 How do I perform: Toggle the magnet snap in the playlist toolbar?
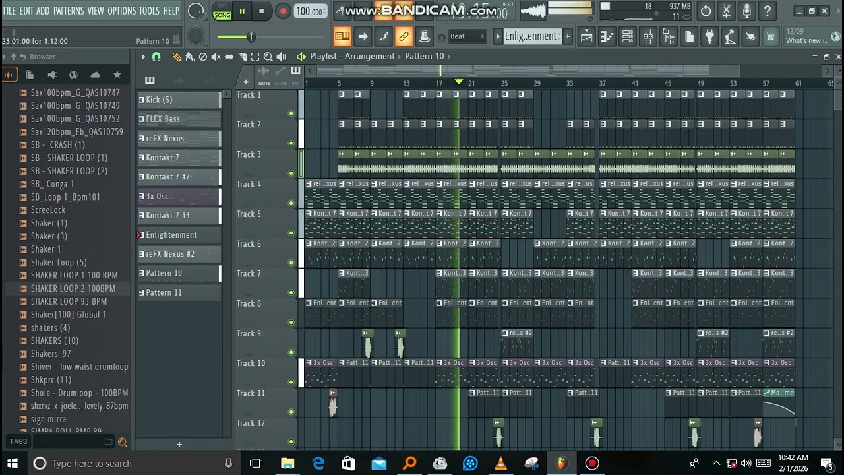coord(156,57)
